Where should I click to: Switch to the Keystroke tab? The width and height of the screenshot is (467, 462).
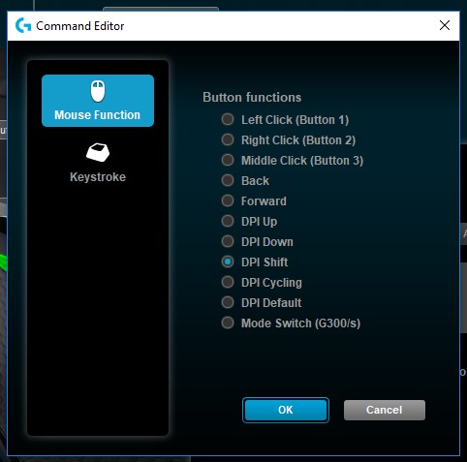pyautogui.click(x=98, y=163)
